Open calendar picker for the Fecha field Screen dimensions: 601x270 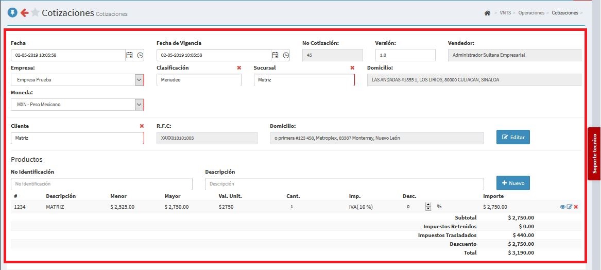point(130,55)
